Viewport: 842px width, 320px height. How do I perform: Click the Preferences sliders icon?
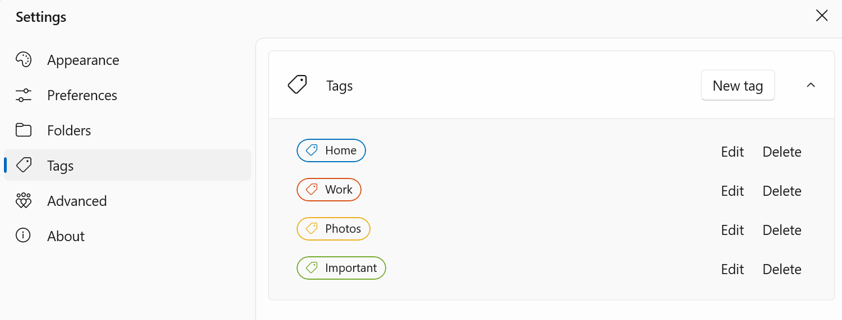pos(24,95)
